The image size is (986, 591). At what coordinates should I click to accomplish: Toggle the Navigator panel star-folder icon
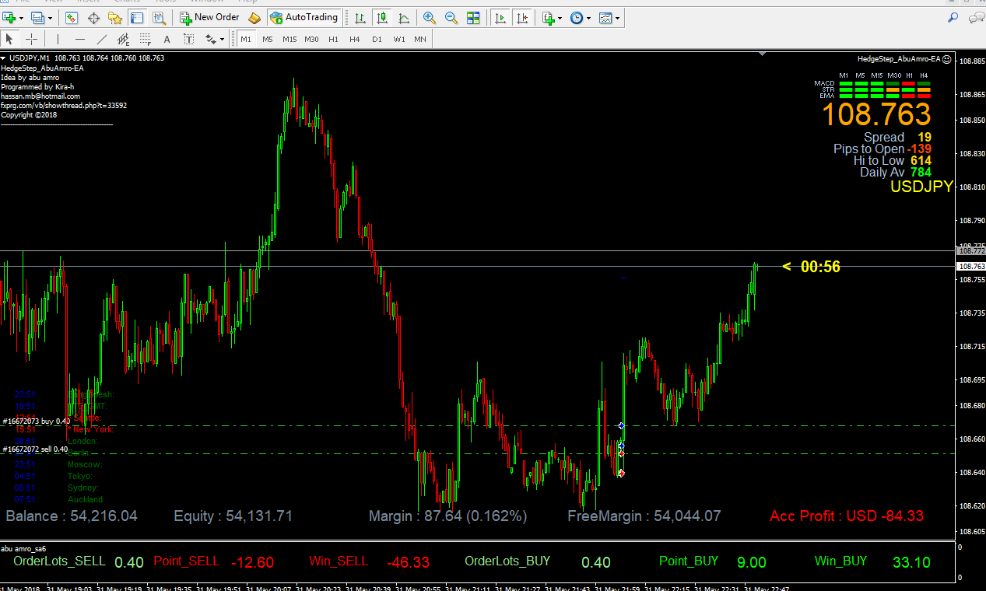[x=114, y=17]
